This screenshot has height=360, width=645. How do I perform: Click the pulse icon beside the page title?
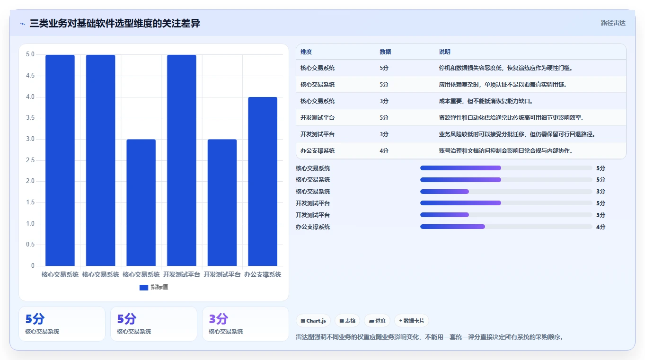(x=23, y=23)
